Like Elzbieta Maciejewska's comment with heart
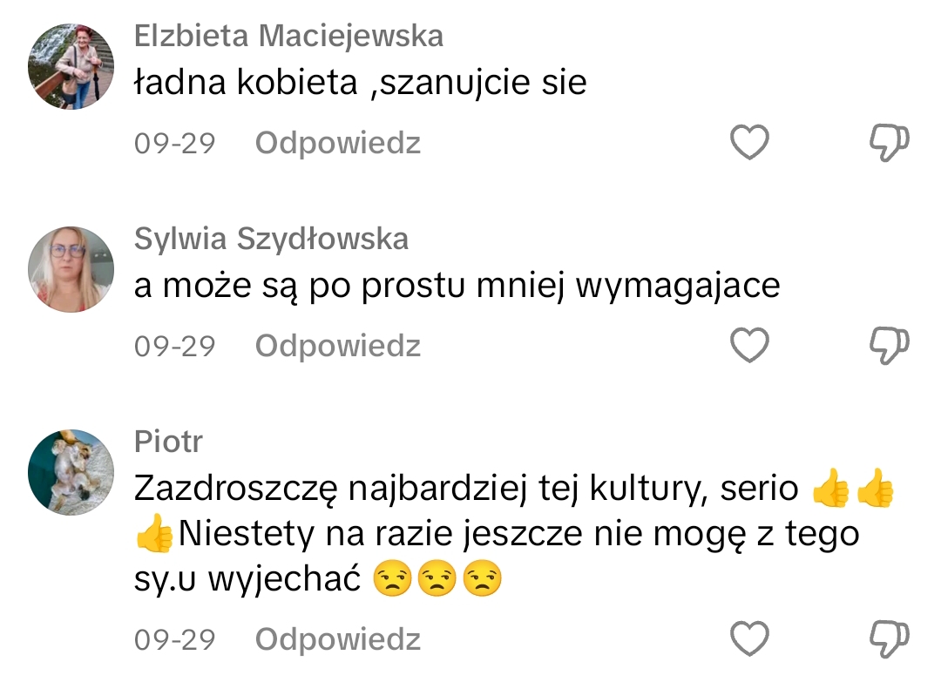Screen dimensions: 941x682 point(749,143)
